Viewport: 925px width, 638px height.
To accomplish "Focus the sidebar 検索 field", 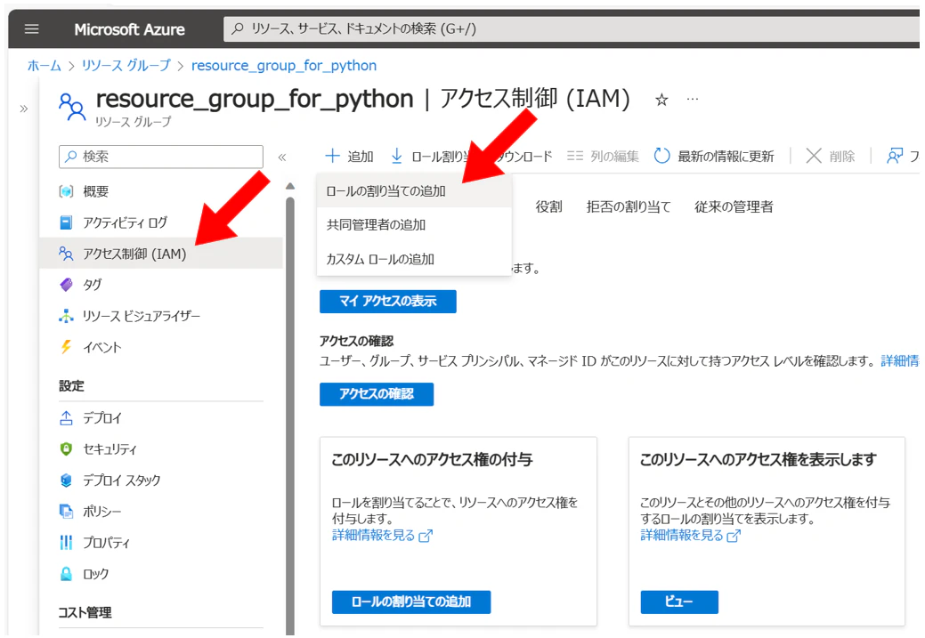I will (161, 157).
